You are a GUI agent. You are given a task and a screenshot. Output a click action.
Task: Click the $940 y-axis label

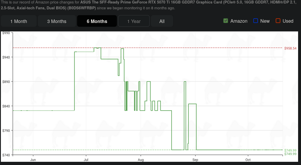6,57
